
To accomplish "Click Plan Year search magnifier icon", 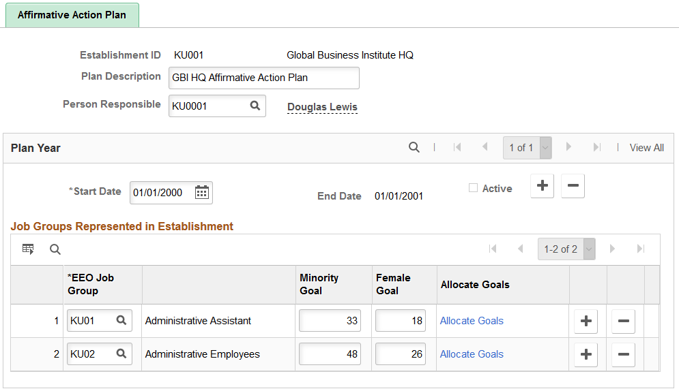I will click(x=414, y=148).
